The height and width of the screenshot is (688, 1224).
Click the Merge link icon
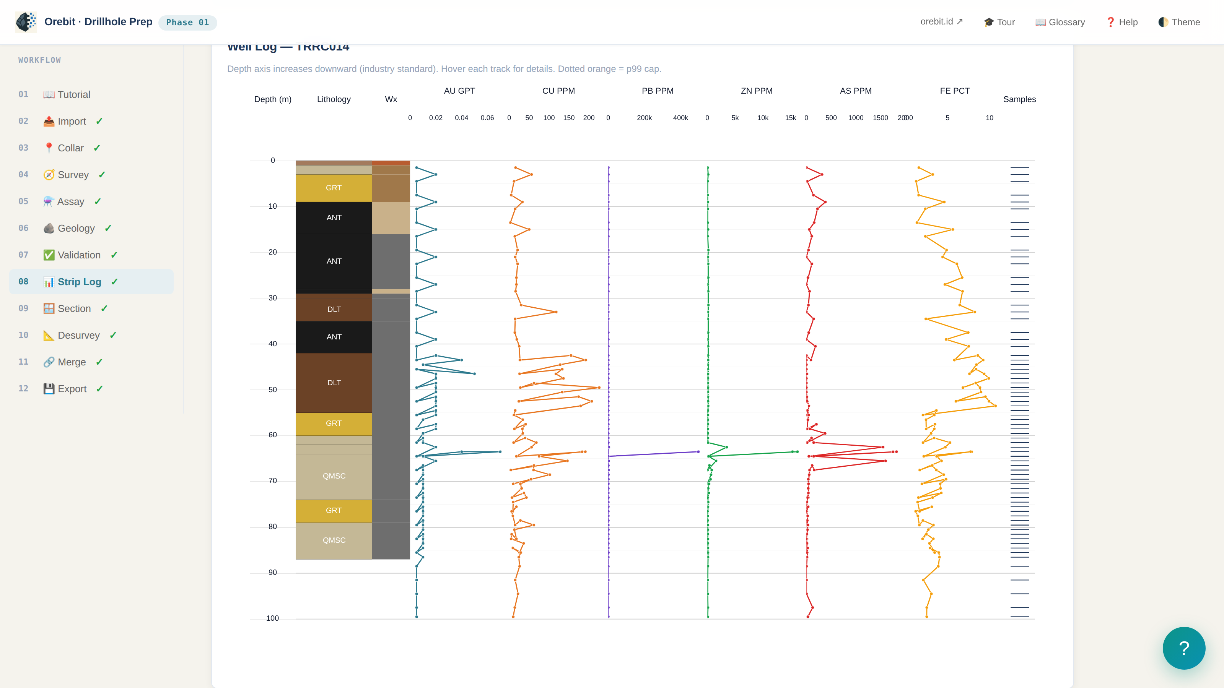[x=49, y=362]
